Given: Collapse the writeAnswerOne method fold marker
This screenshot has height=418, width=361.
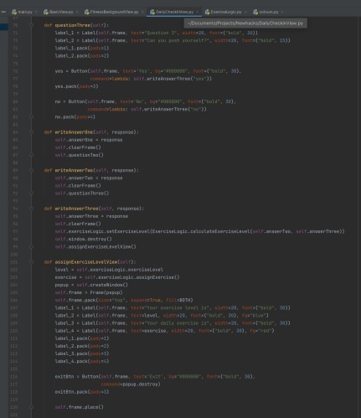Looking at the screenshot, I should point(31,132).
